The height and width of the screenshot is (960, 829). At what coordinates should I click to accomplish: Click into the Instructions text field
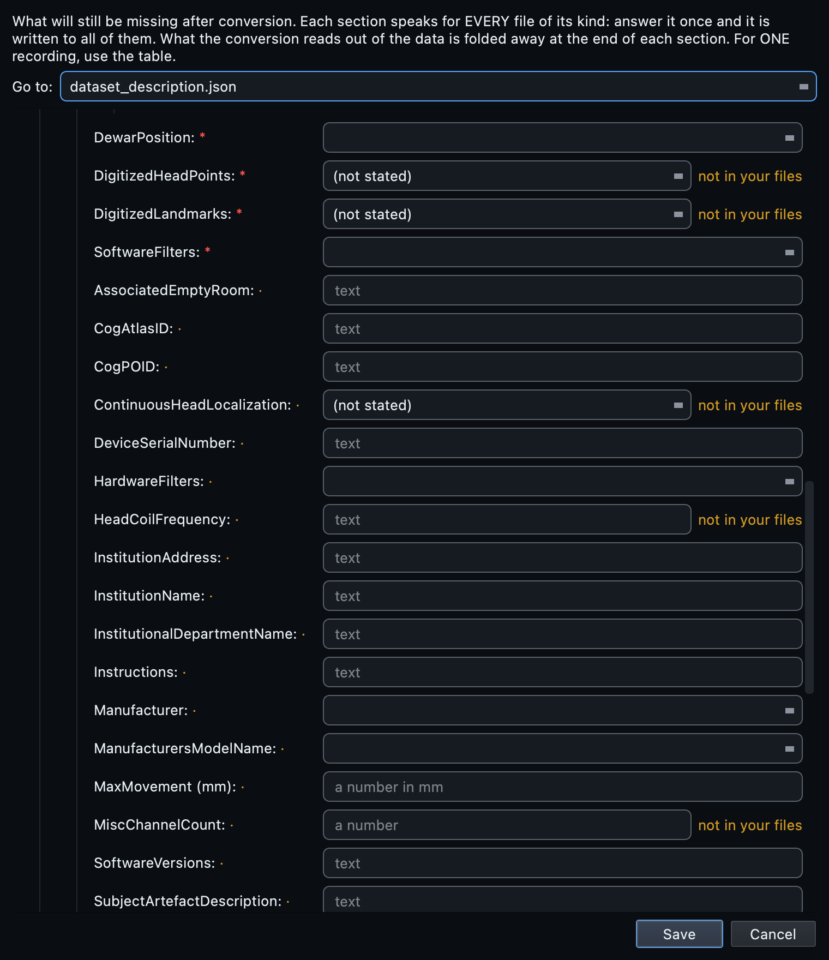[x=562, y=672]
